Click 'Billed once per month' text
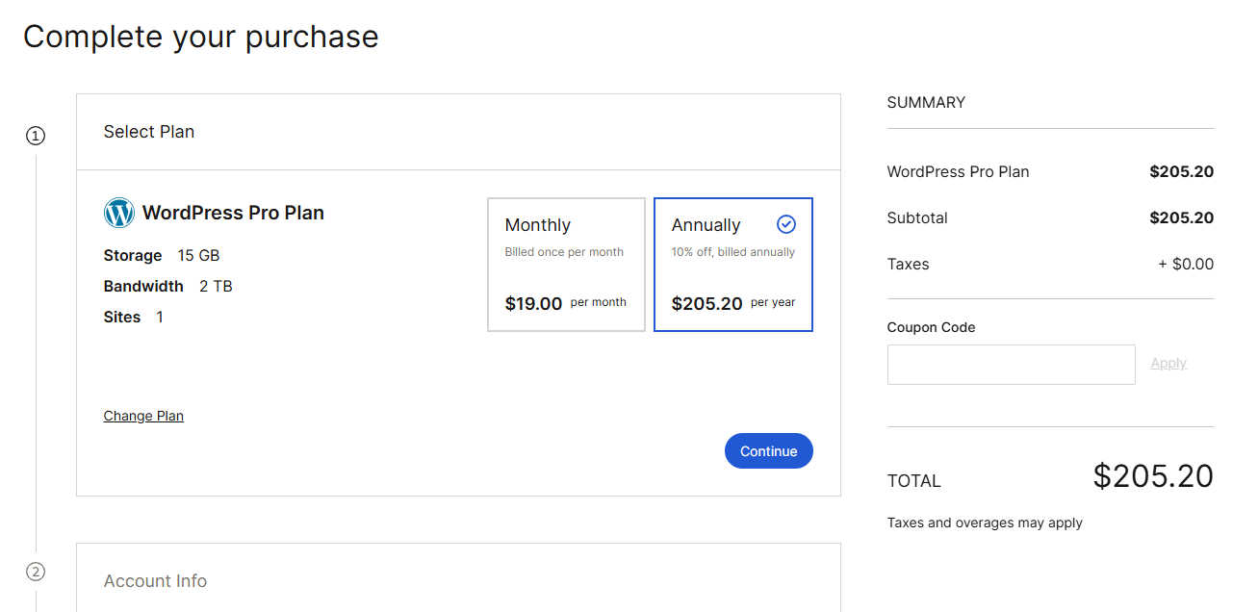The height and width of the screenshot is (612, 1258). tap(564, 252)
